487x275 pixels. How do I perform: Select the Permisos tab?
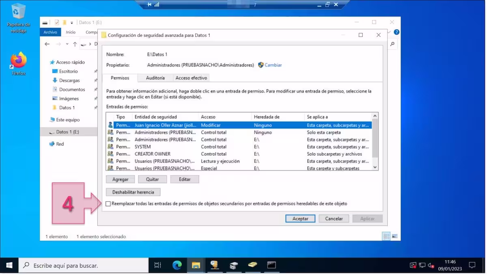pos(120,78)
